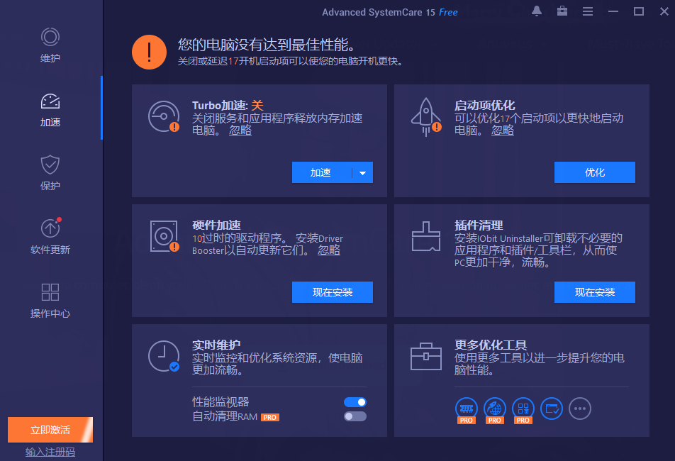The width and height of the screenshot is (675, 461).
Task: Open the toolbox briefcase icon in title bar
Action: [562, 11]
